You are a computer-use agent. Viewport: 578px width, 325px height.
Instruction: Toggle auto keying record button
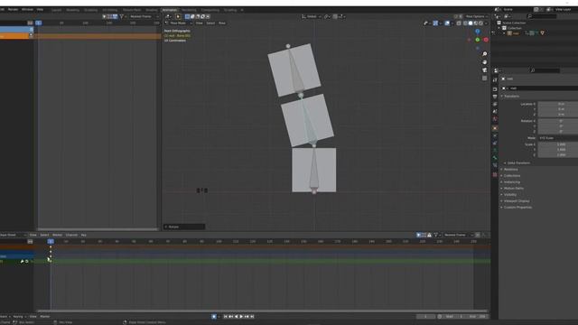click(214, 317)
